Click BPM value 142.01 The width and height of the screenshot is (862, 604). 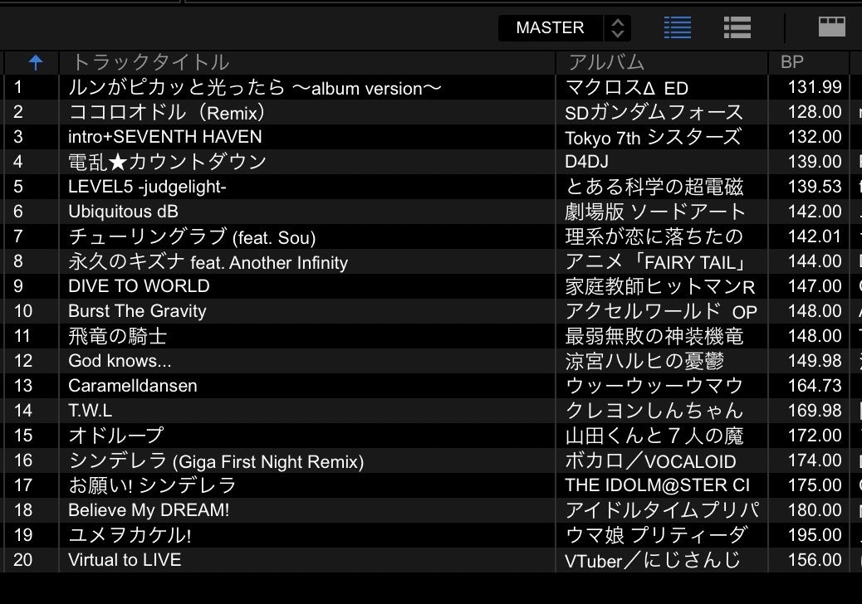point(815,236)
